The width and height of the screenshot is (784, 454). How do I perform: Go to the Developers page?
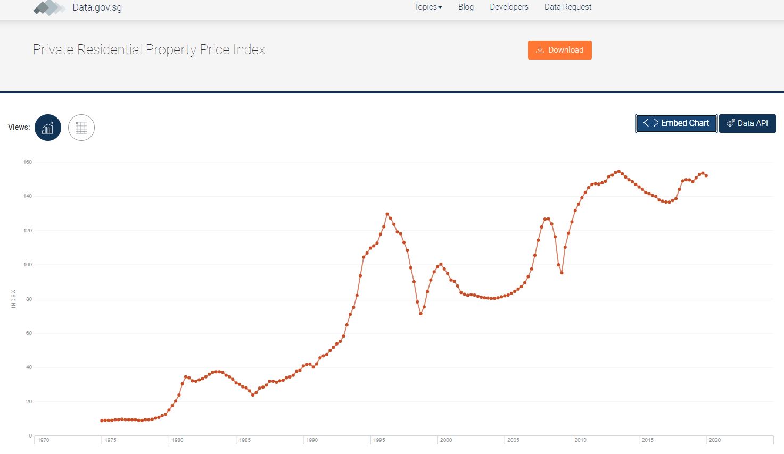509,7
